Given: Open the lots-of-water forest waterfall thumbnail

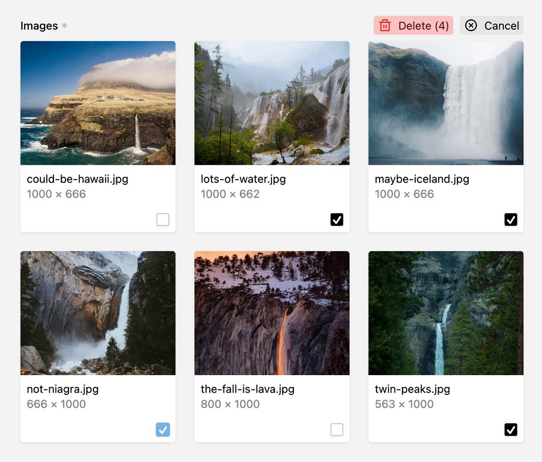Looking at the screenshot, I should 272,103.
